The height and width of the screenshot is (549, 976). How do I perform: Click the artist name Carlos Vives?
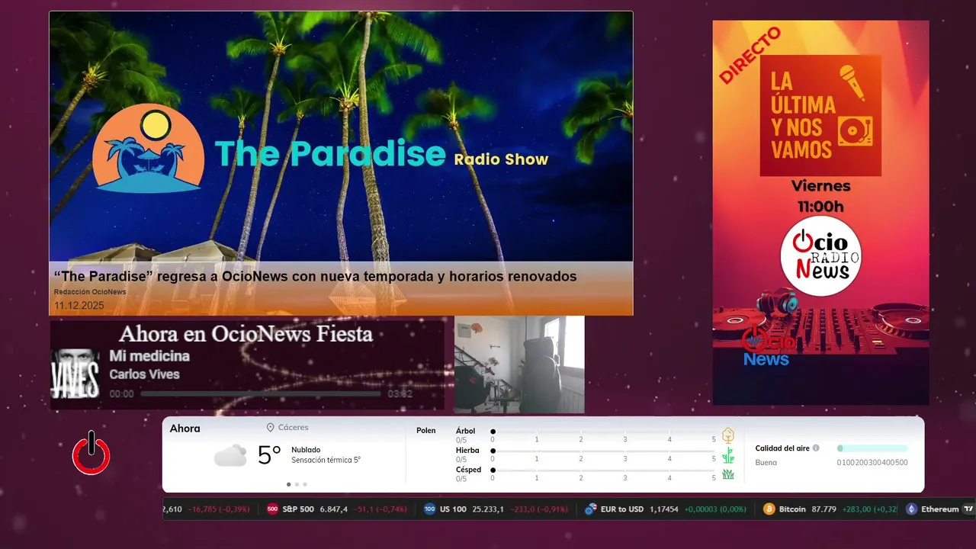tap(144, 374)
